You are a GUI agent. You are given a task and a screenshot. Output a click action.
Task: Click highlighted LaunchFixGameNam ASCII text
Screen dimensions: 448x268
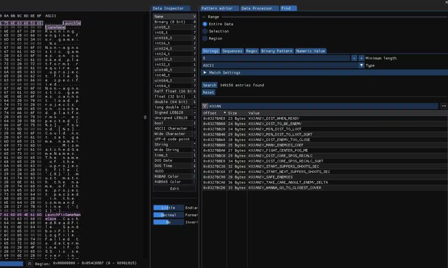[63, 215]
